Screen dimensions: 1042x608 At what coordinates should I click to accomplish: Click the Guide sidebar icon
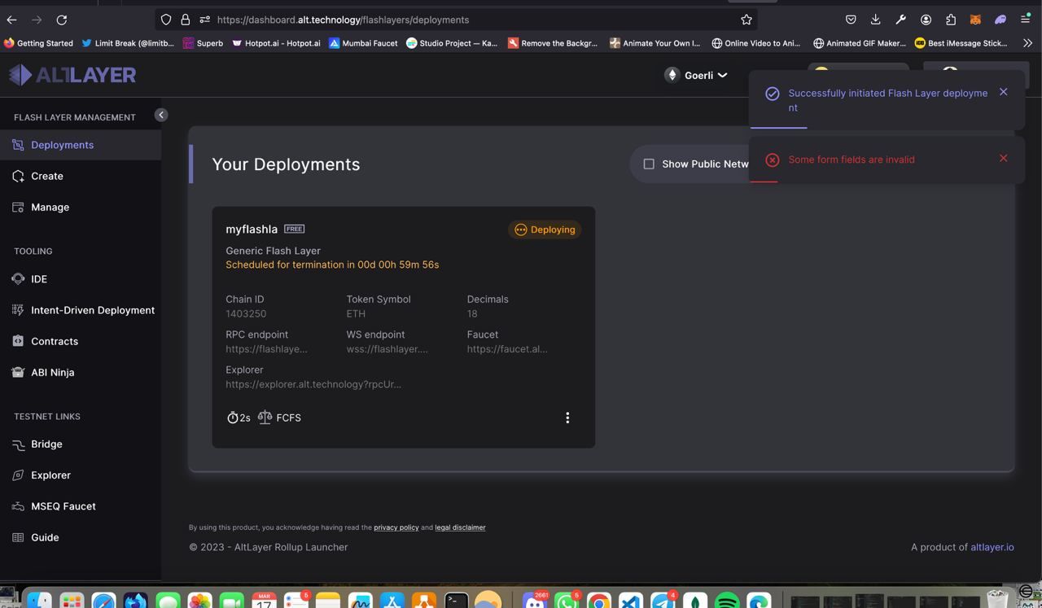coord(18,537)
